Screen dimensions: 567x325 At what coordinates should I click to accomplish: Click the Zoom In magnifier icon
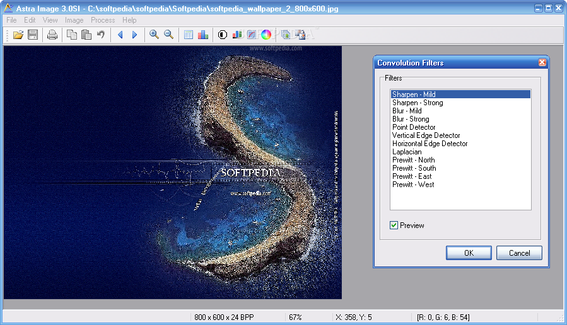tap(155, 35)
